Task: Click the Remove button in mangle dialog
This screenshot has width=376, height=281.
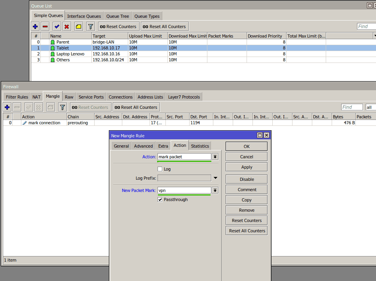Action: click(247, 210)
